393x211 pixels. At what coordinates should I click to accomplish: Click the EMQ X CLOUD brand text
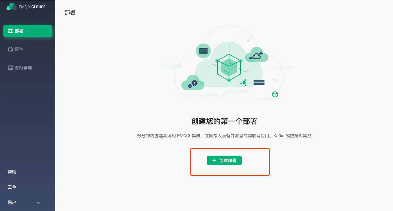click(32, 7)
